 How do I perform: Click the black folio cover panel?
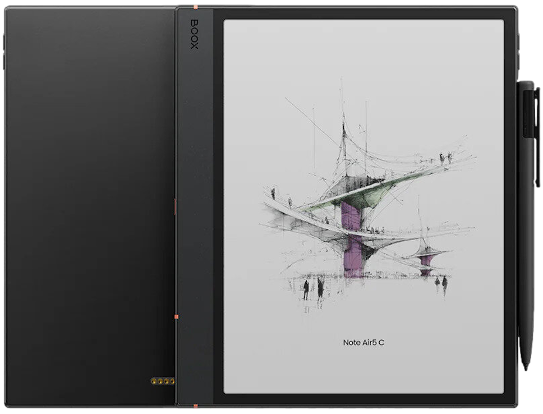pyautogui.click(x=90, y=208)
